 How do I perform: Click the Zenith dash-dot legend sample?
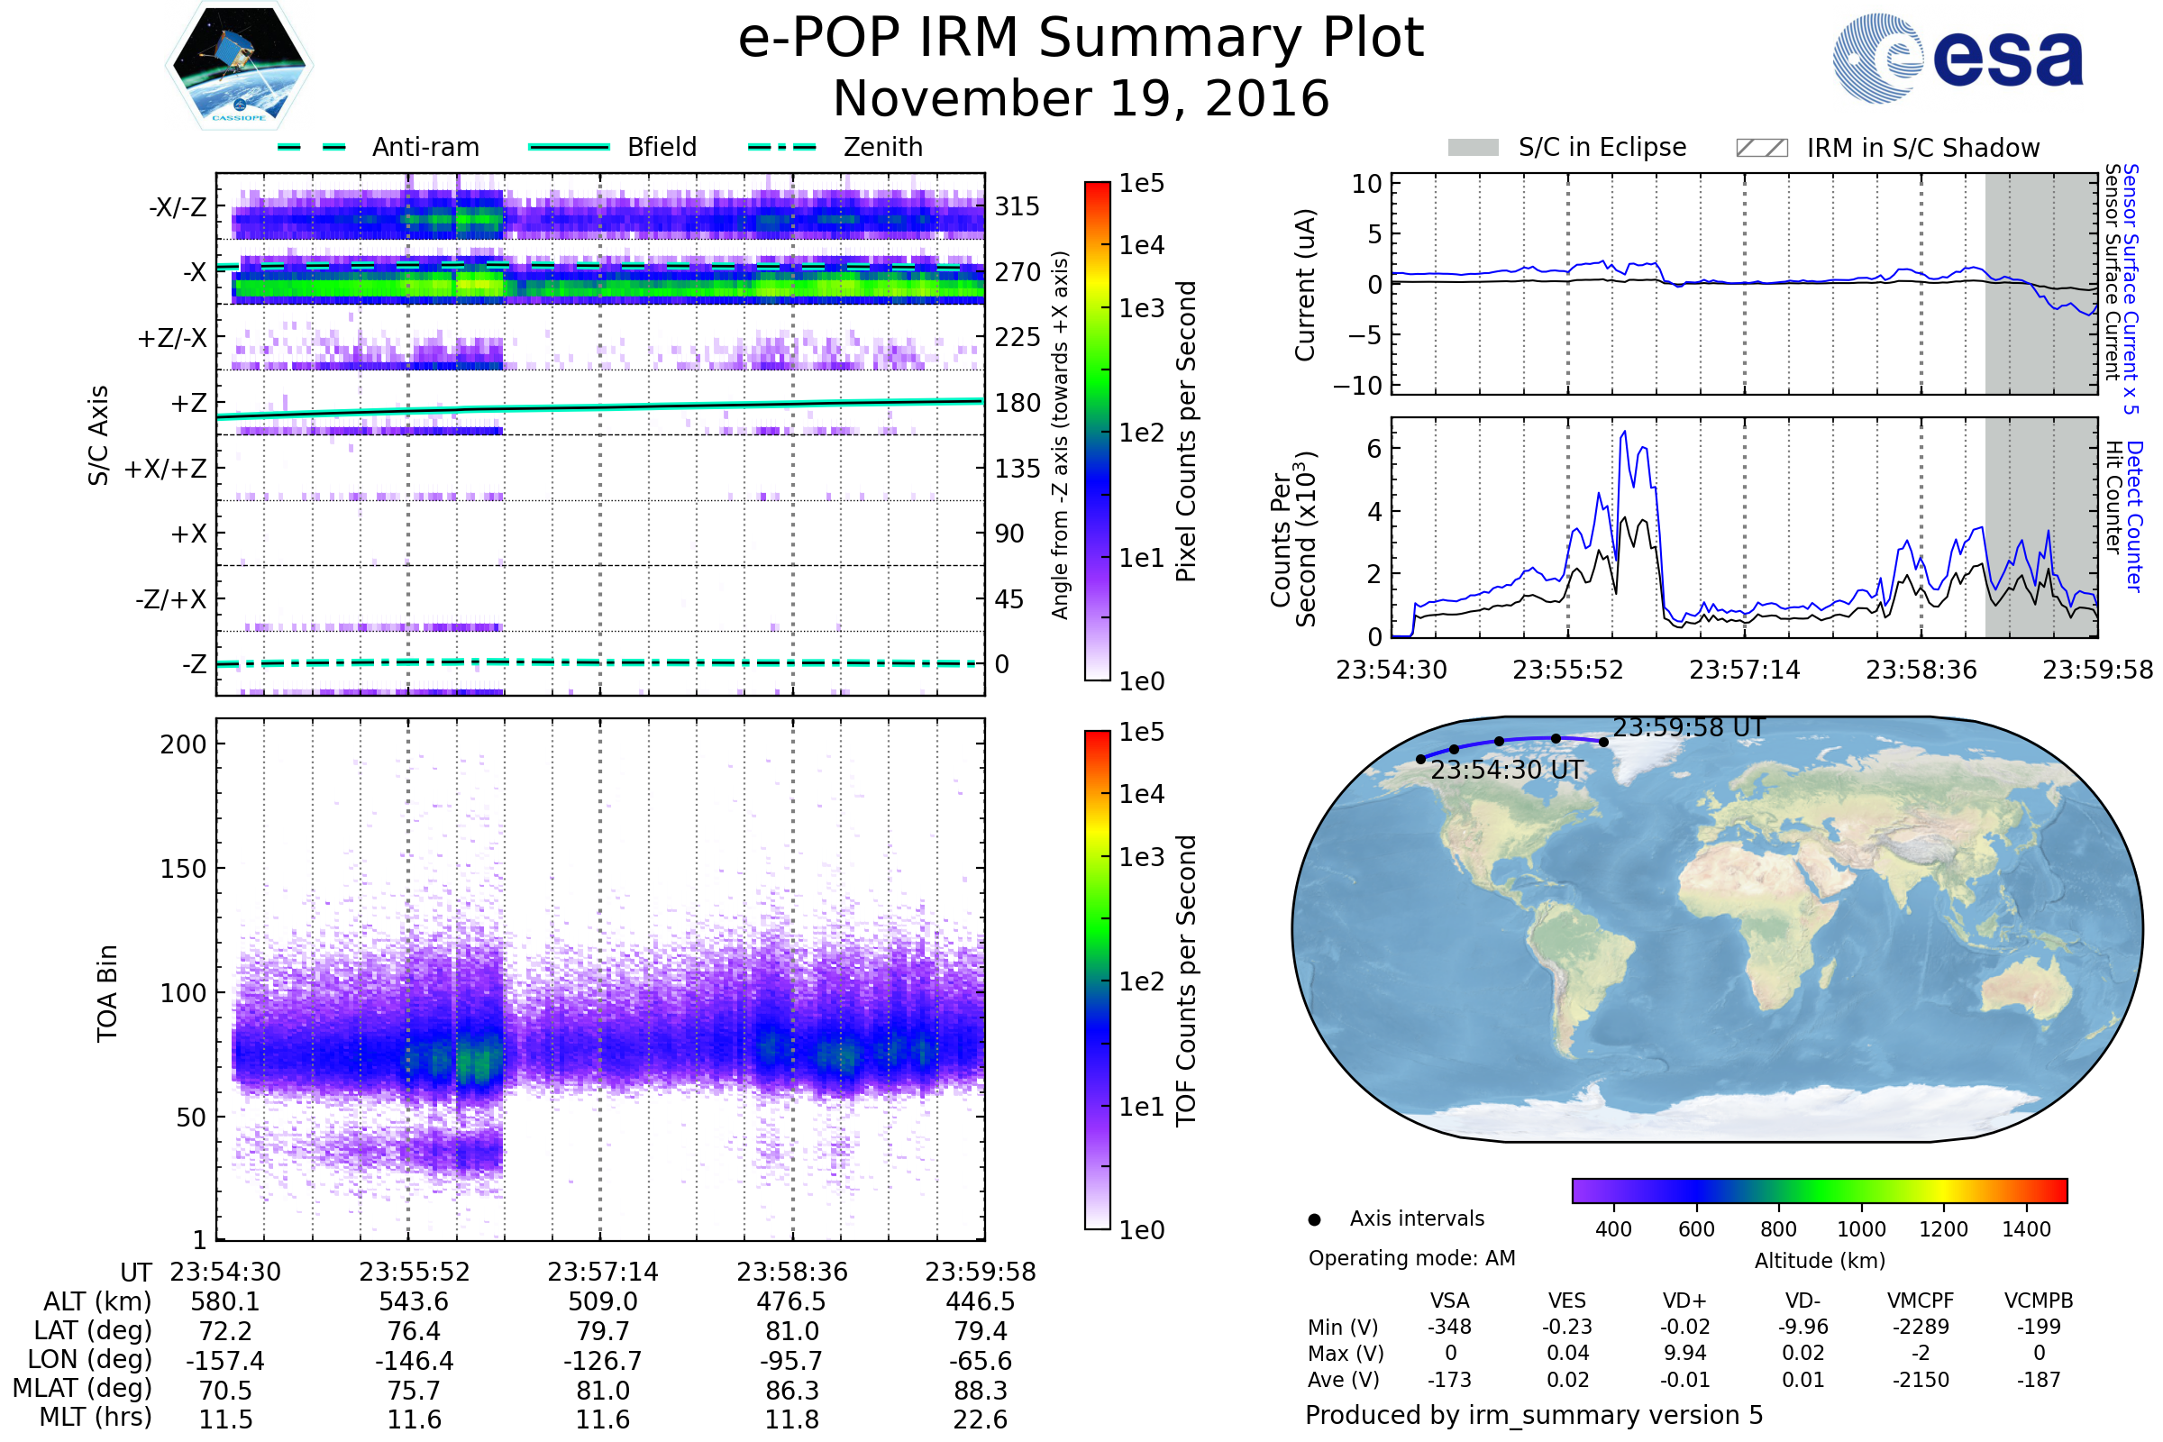[x=782, y=147]
